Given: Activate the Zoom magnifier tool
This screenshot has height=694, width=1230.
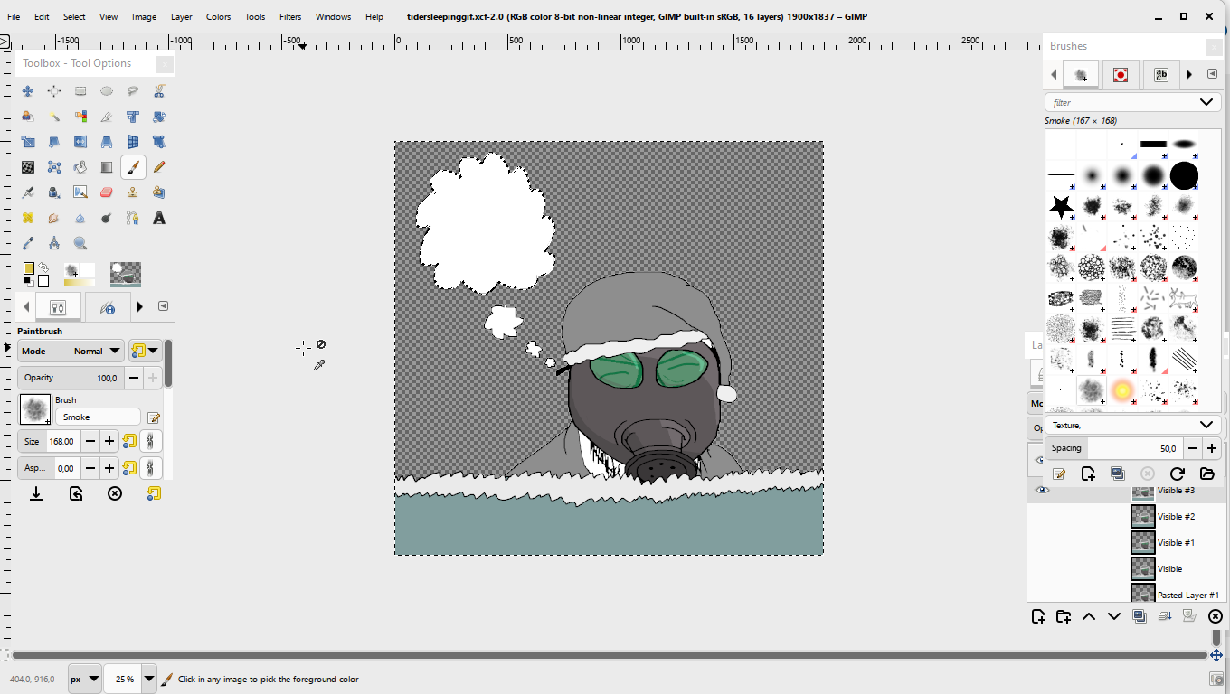Looking at the screenshot, I should pyautogui.click(x=80, y=243).
